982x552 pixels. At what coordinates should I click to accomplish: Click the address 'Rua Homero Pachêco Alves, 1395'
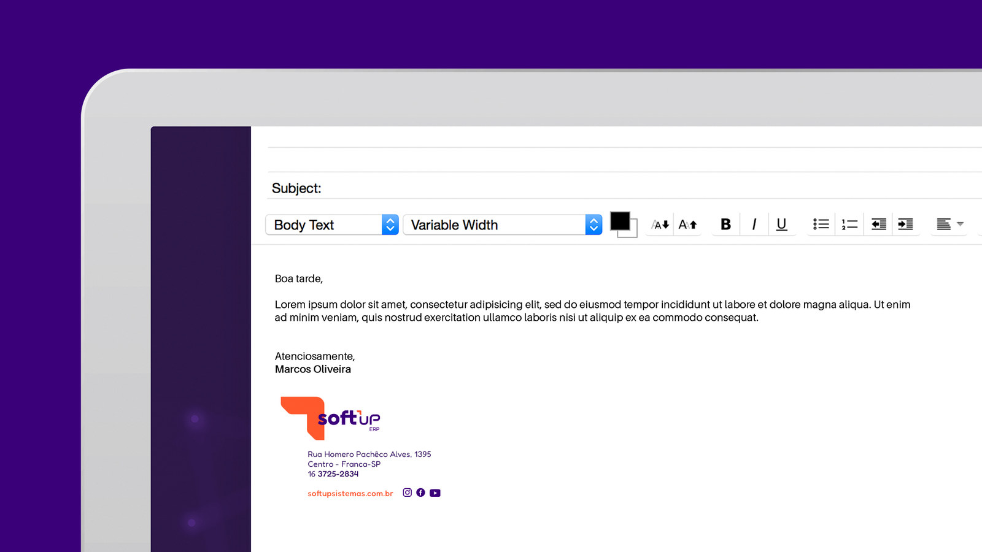pyautogui.click(x=369, y=454)
